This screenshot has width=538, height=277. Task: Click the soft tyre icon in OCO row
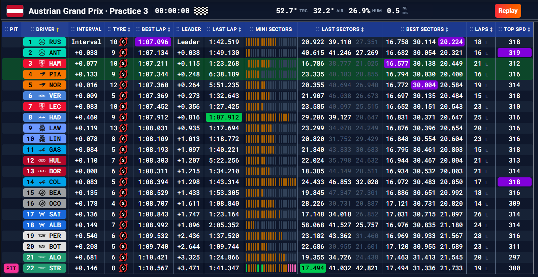(x=124, y=203)
